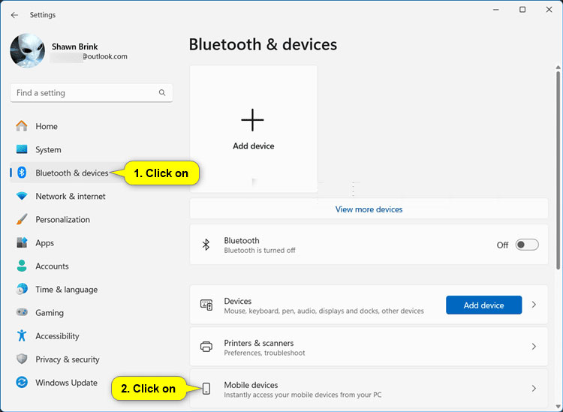Screen dimensions: 563x412
Task: Click the Printers & scanners printer icon
Action: pyautogui.click(x=206, y=347)
